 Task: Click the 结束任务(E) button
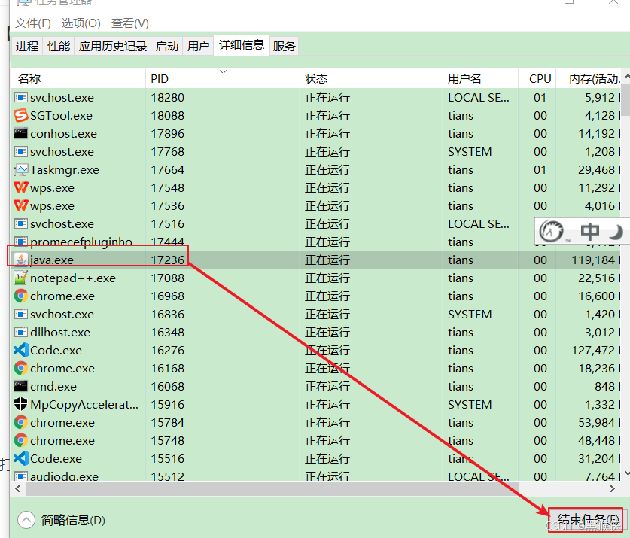[x=586, y=518]
